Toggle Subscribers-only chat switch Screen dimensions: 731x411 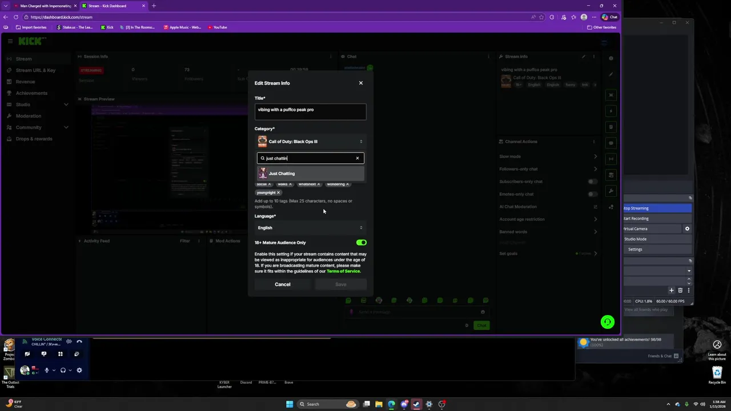[x=593, y=182]
